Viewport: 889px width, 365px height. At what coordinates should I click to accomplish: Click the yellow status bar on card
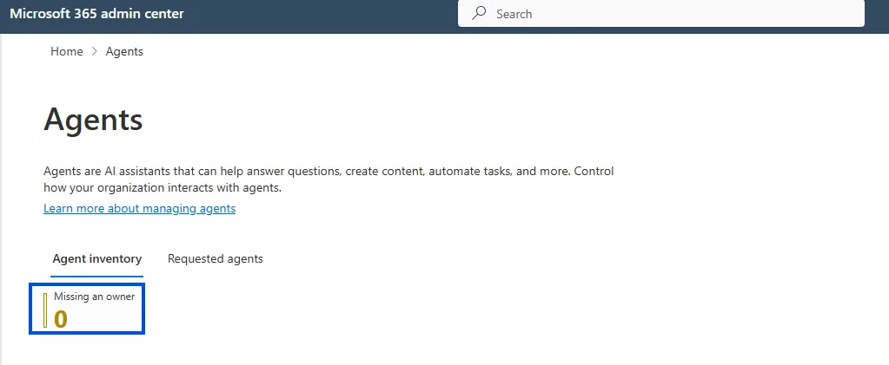click(x=45, y=310)
